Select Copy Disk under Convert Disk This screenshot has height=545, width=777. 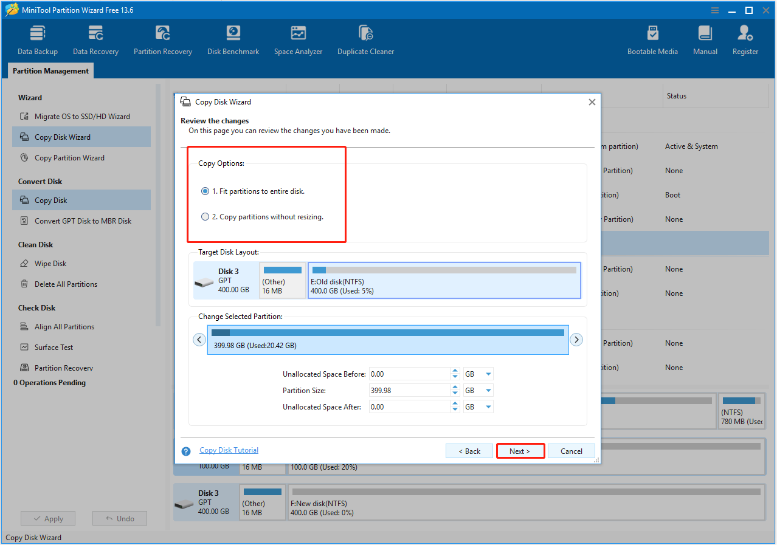(81, 201)
